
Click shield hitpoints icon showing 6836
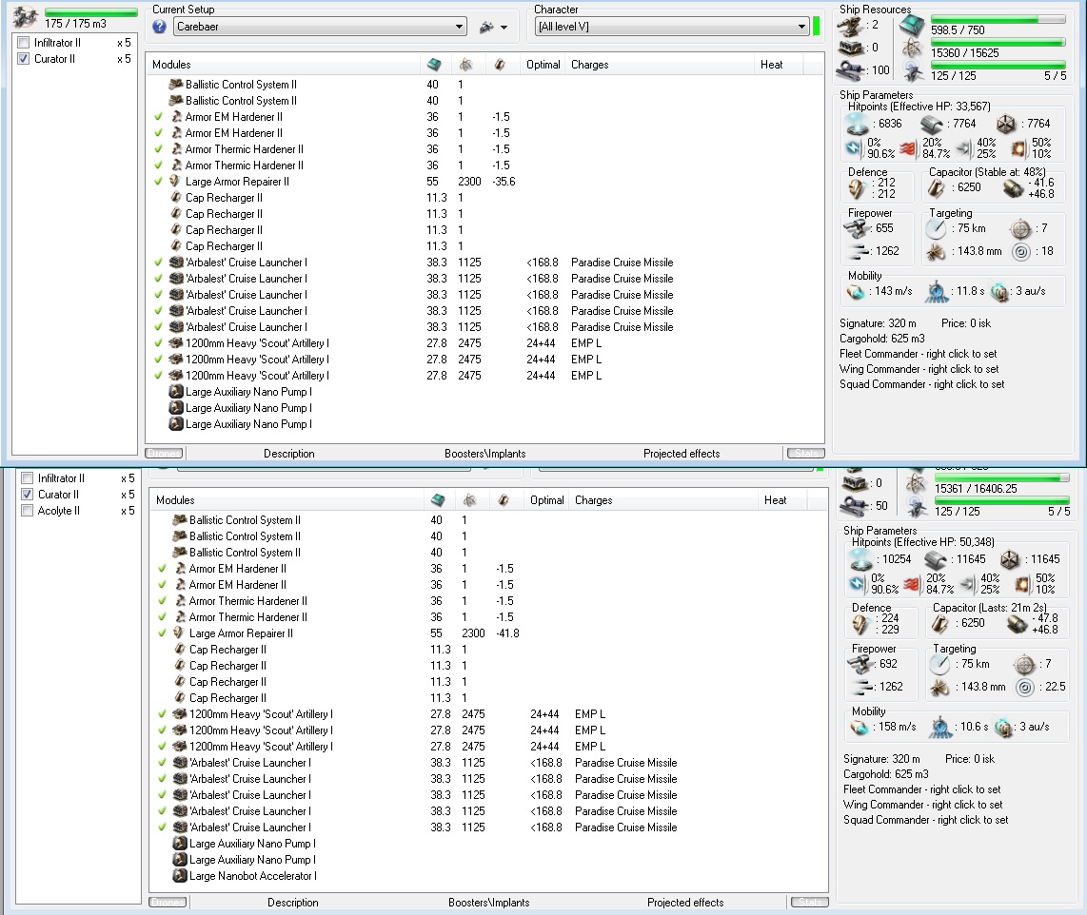click(858, 124)
